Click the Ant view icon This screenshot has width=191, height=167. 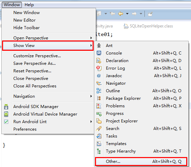tap(99, 46)
